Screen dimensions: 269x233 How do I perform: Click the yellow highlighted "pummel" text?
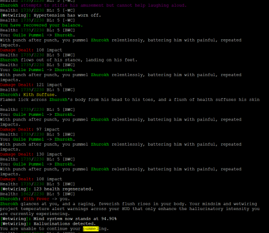click(x=91, y=229)
